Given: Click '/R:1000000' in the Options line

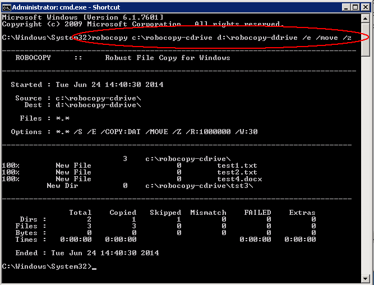Looking at the screenshot, I should (x=208, y=132).
